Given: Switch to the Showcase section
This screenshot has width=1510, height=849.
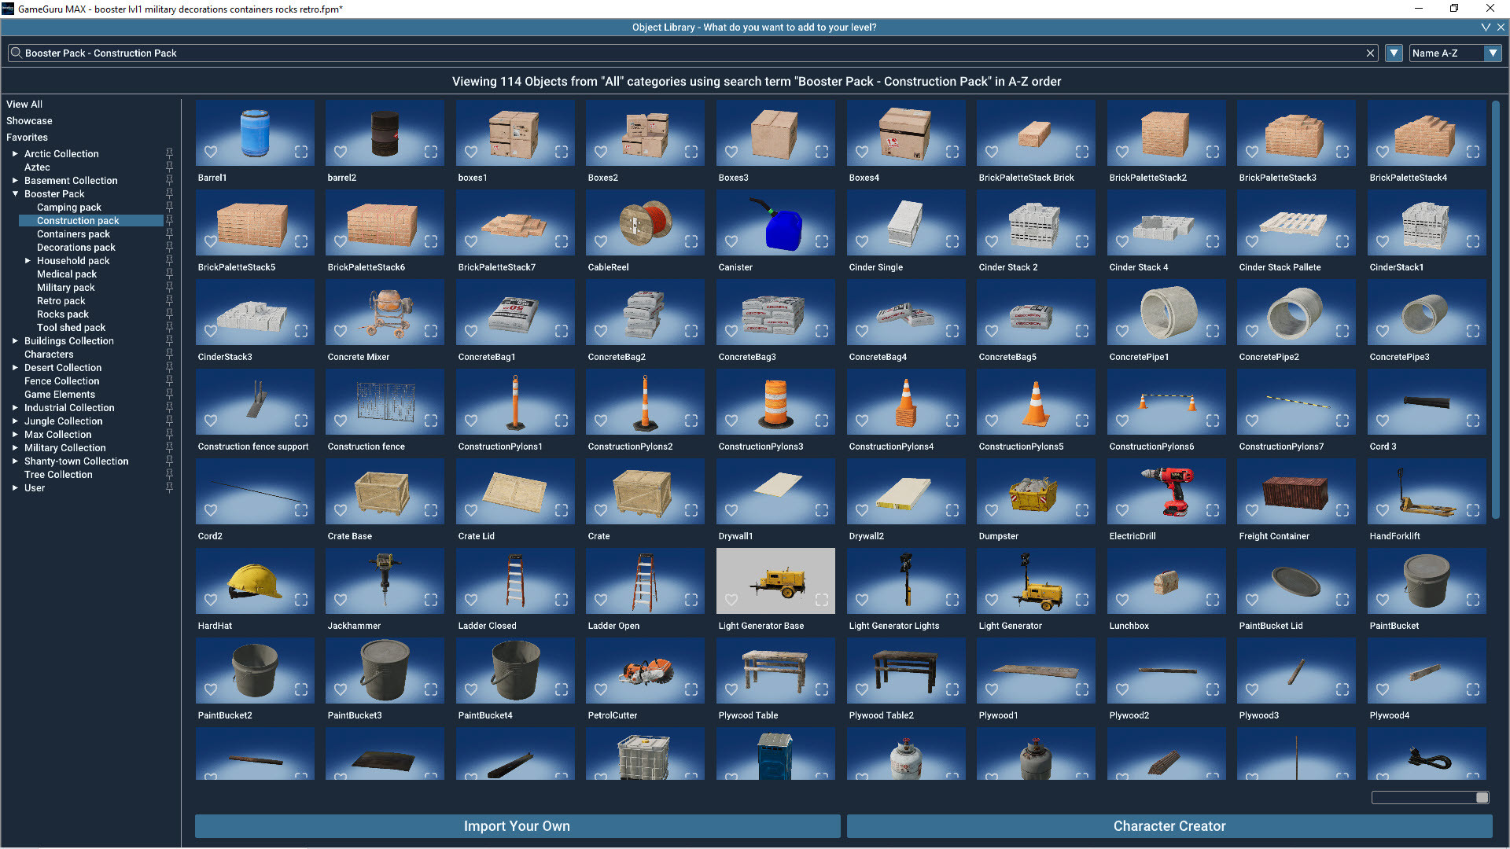Looking at the screenshot, I should (29, 120).
